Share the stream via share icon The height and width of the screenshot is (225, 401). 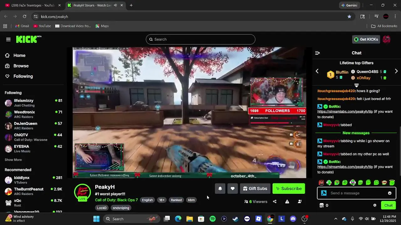coord(275,202)
